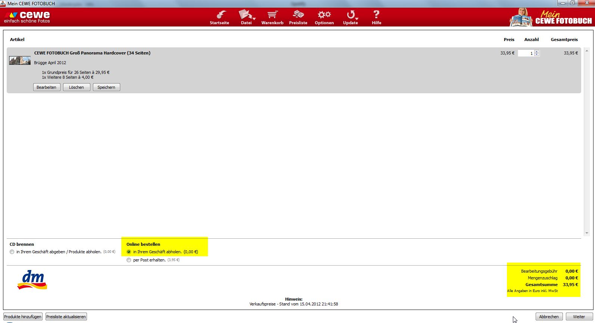Click Speichern to save the item
This screenshot has height=323, width=595.
tap(106, 87)
